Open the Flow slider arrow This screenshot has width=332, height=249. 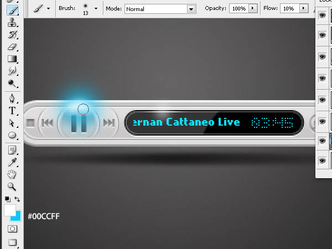[304, 8]
